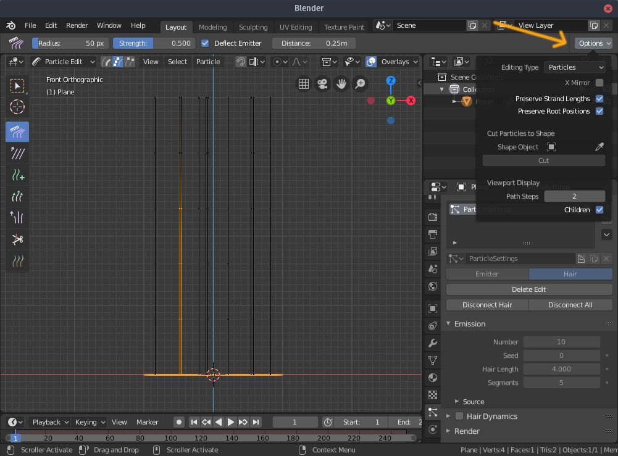Select the Comb tool
618x456 pixels.
(x=17, y=132)
